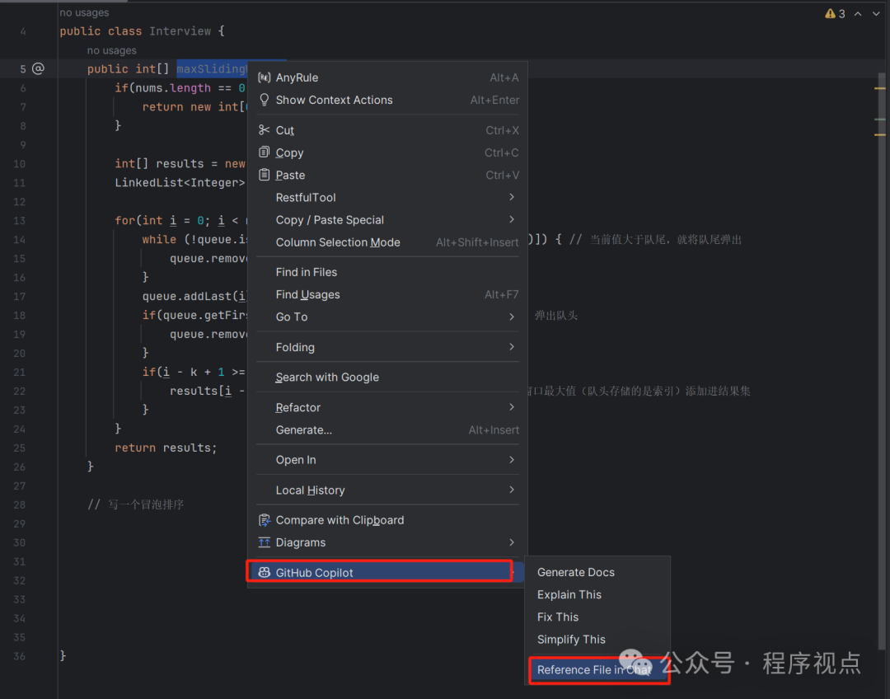Click line number 36 in gutter
This screenshot has width=890, height=699.
(19, 656)
